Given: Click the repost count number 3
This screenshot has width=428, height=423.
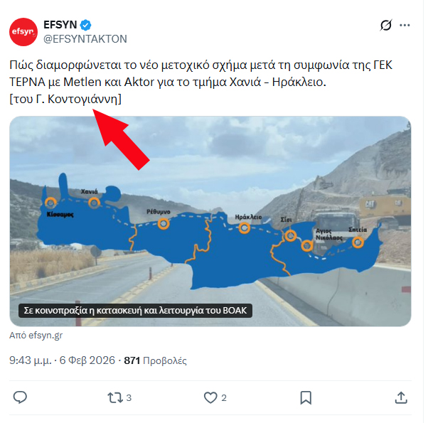Looking at the screenshot, I should point(129,398).
